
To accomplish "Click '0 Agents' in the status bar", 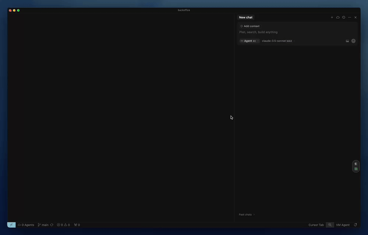I will 26,225.
